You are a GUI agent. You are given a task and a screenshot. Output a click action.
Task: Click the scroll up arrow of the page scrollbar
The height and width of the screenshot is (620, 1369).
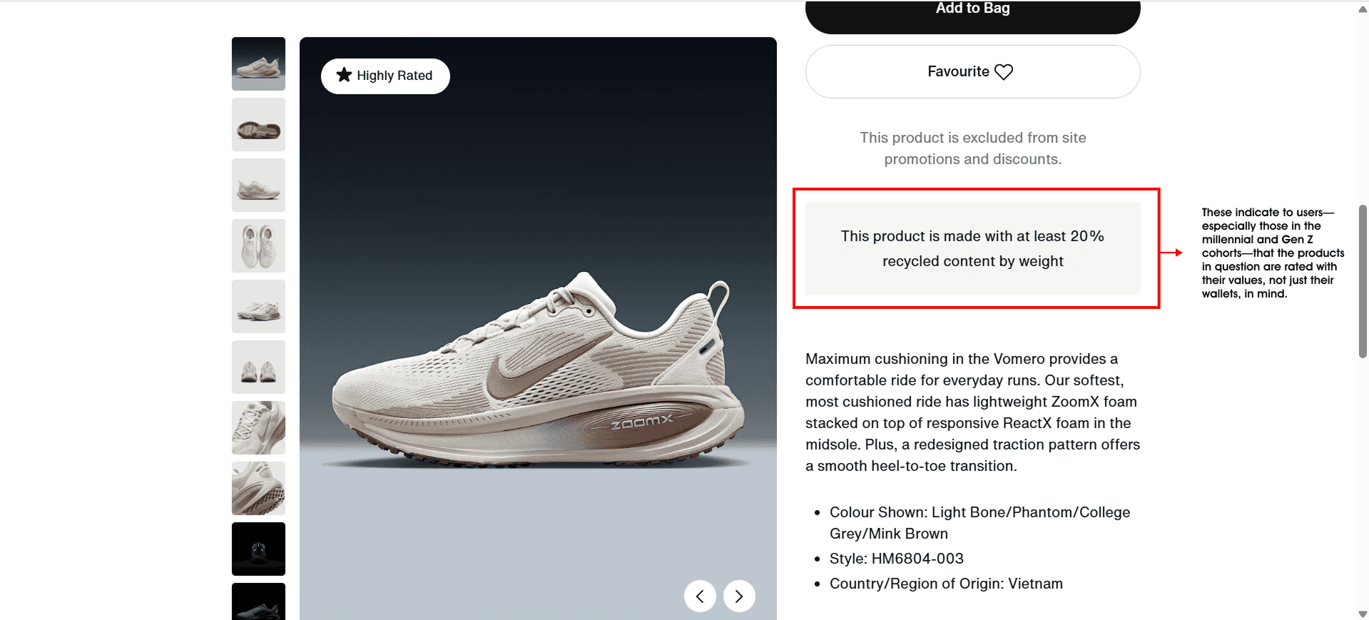[1363, 9]
